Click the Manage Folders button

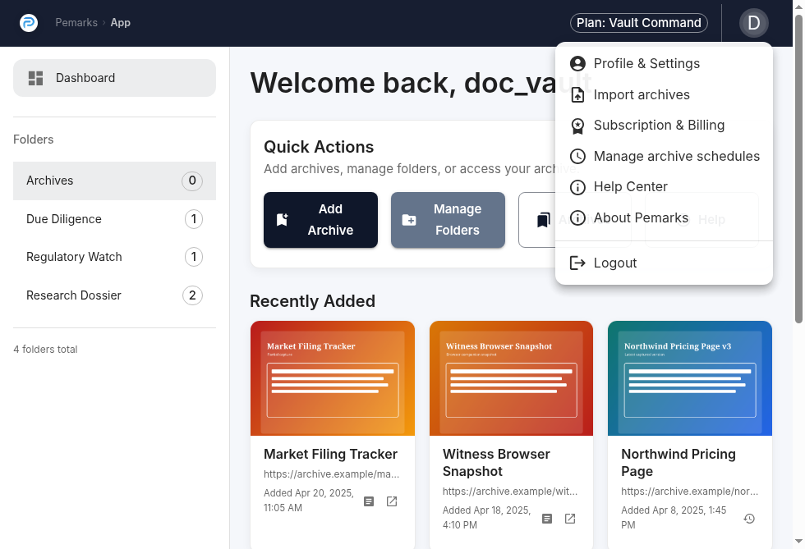pyautogui.click(x=448, y=220)
